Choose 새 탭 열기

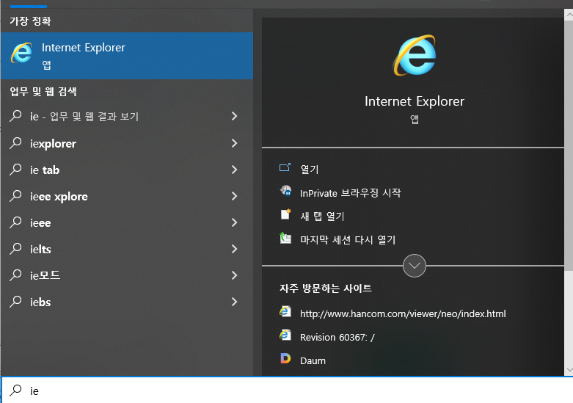(322, 216)
